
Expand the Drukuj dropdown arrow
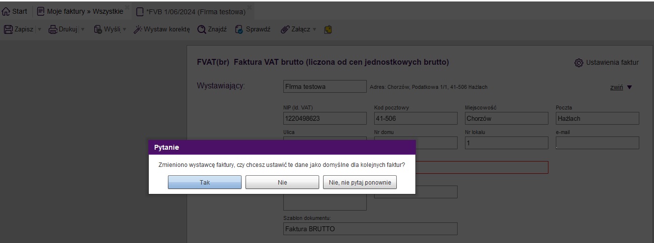[82, 29]
